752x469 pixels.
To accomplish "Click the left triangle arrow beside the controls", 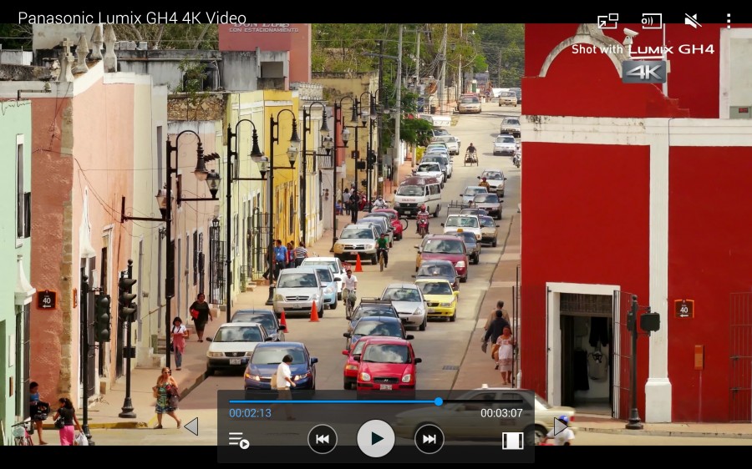I will 191,426.
